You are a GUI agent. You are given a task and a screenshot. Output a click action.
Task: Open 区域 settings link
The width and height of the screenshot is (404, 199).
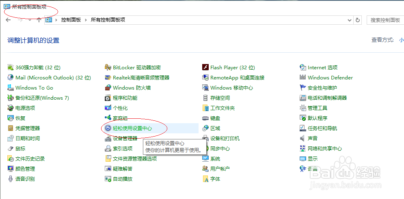[215, 128]
